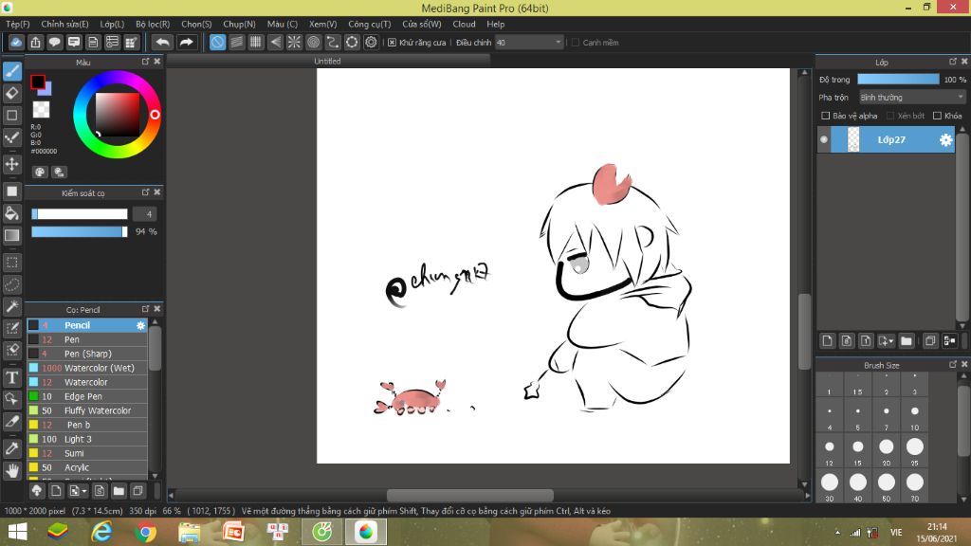This screenshot has width=971, height=546.
Task: Enable vanishing point snap
Action: pyautogui.click(x=275, y=42)
